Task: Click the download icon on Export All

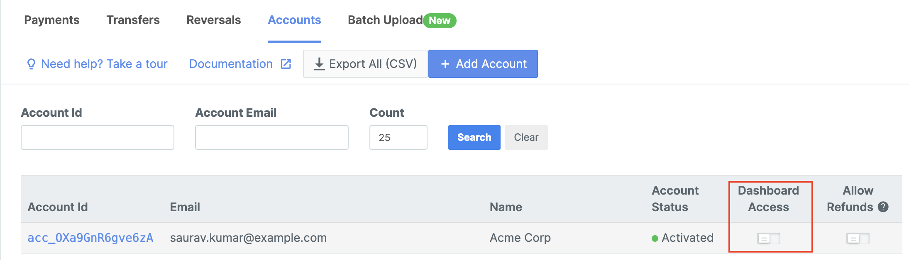Action: tap(320, 63)
